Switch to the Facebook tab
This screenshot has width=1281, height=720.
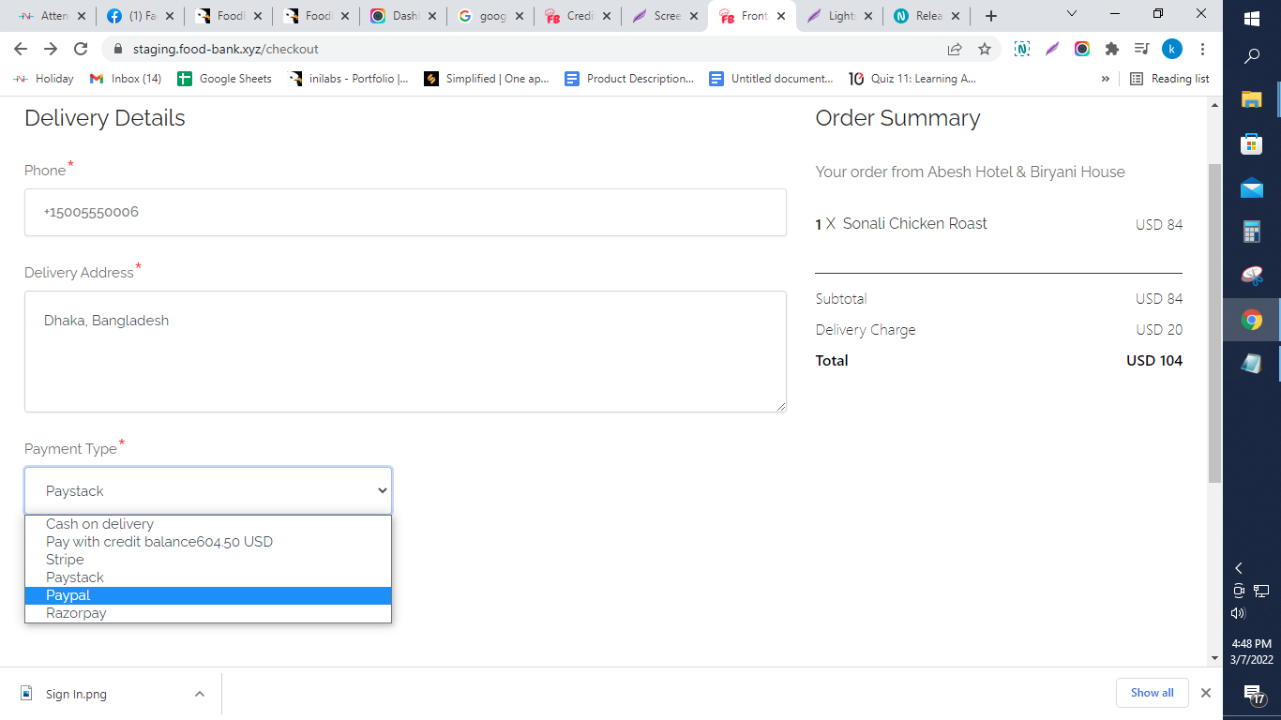coord(138,16)
